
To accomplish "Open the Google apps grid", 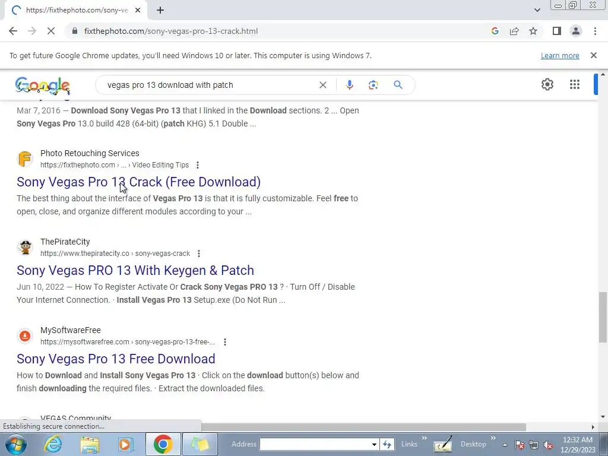I will coord(575,84).
